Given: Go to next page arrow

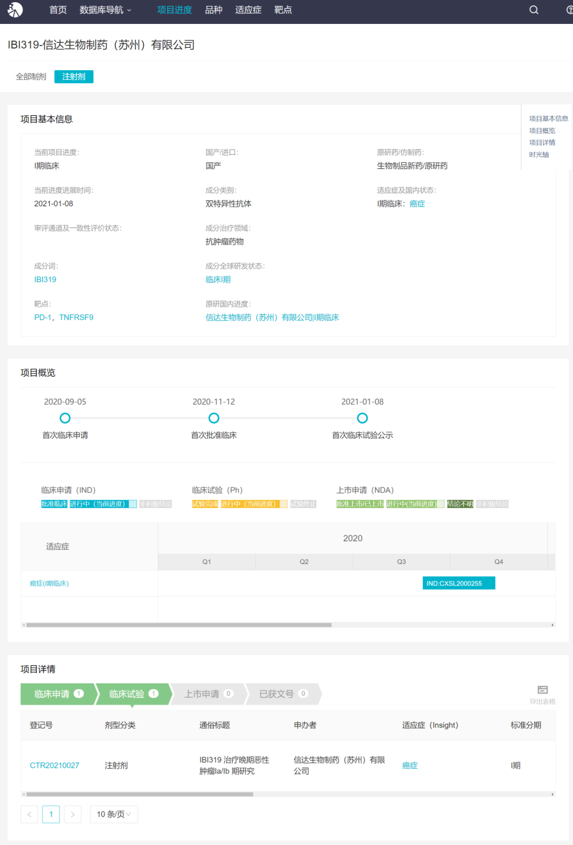Looking at the screenshot, I should click(73, 814).
